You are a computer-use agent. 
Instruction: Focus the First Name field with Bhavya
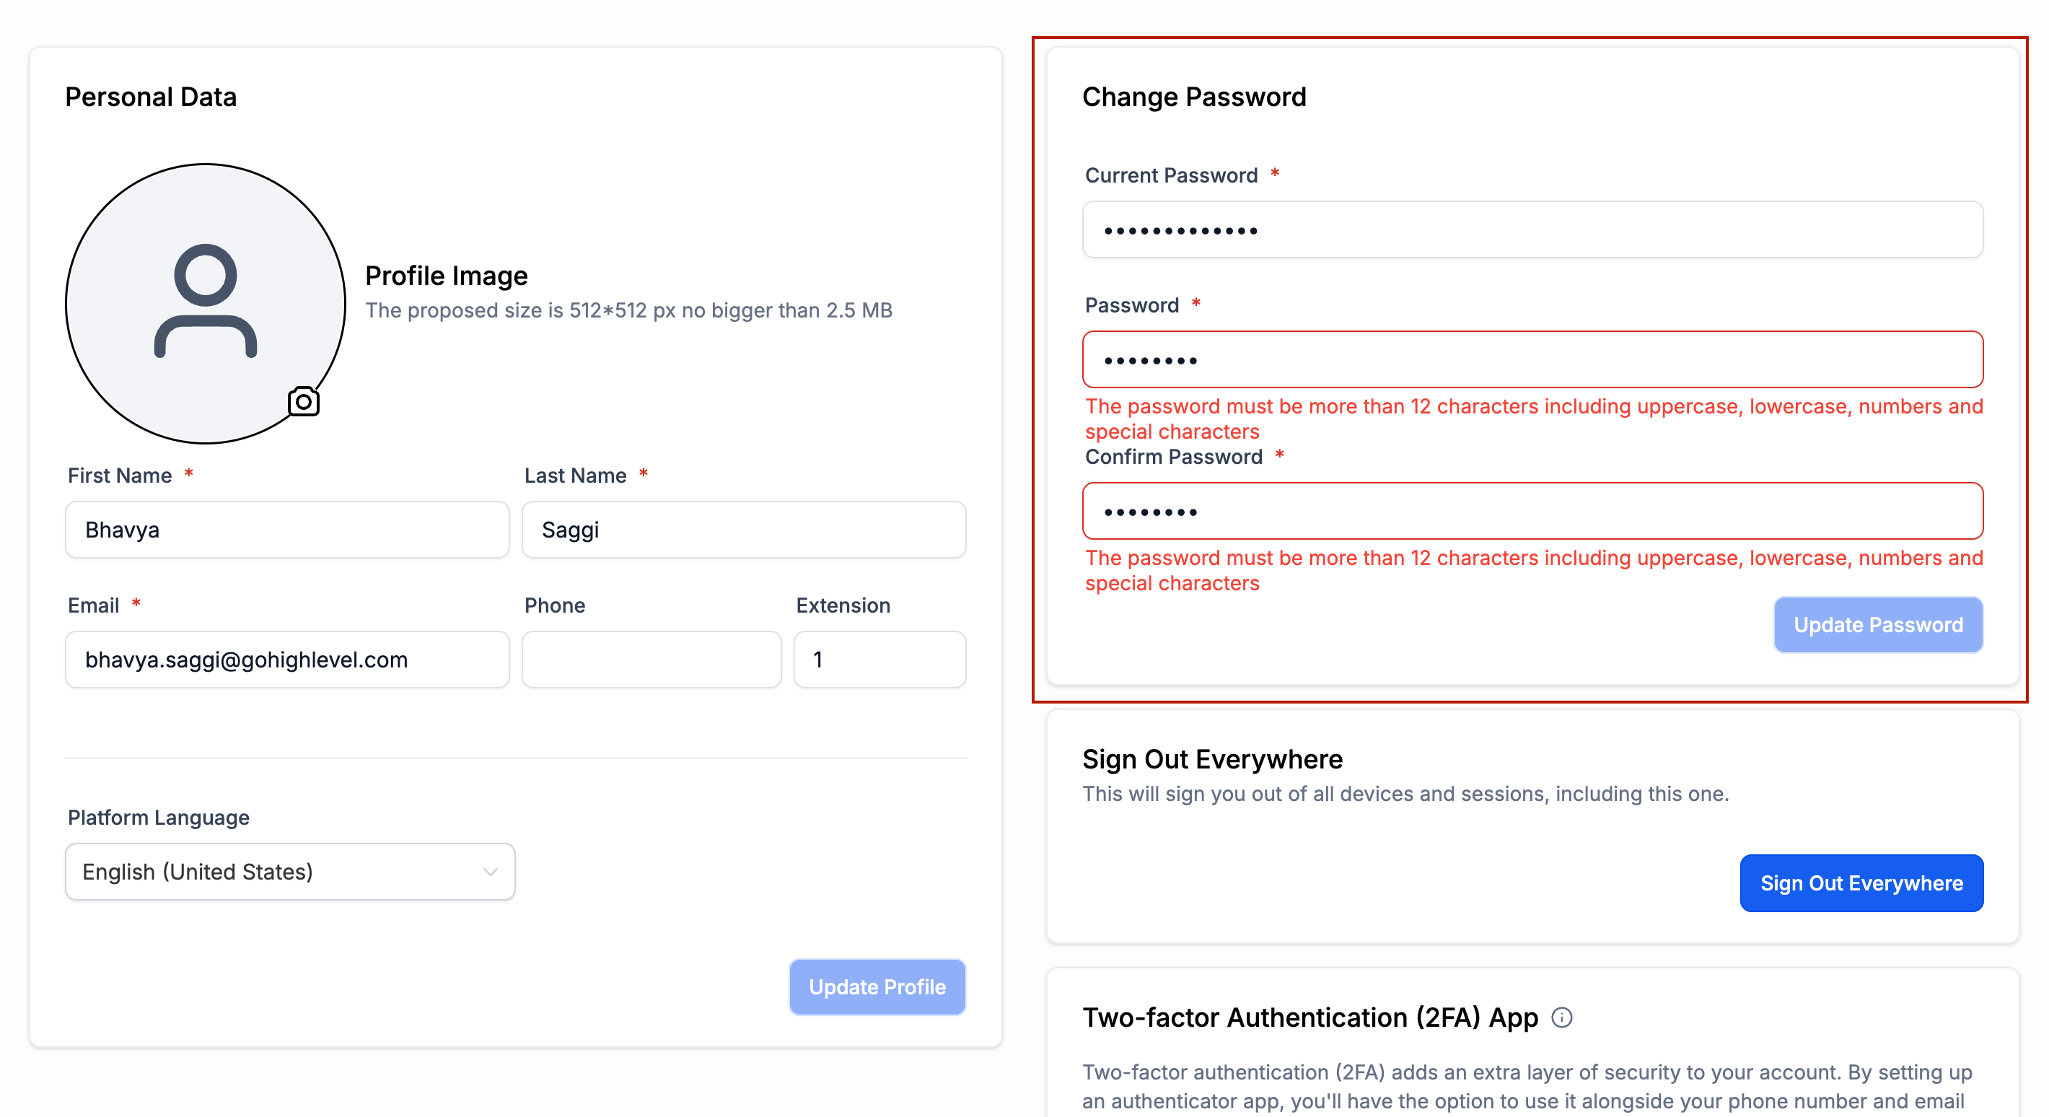tap(287, 530)
